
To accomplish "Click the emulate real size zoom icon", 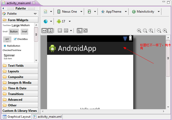I will click(139, 31).
